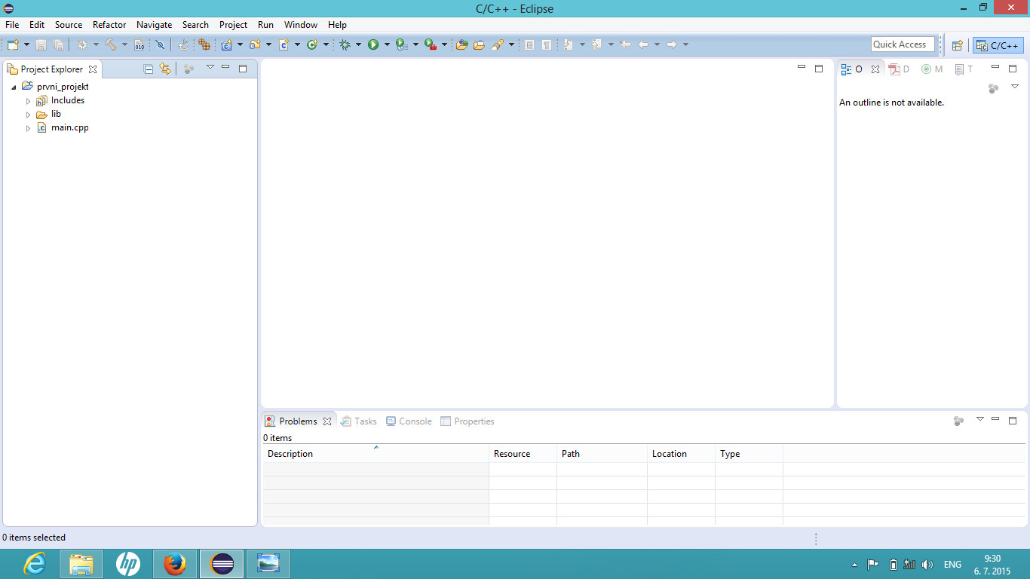Select the C/C++ perspective button
The height and width of the screenshot is (579, 1030).
point(998,45)
